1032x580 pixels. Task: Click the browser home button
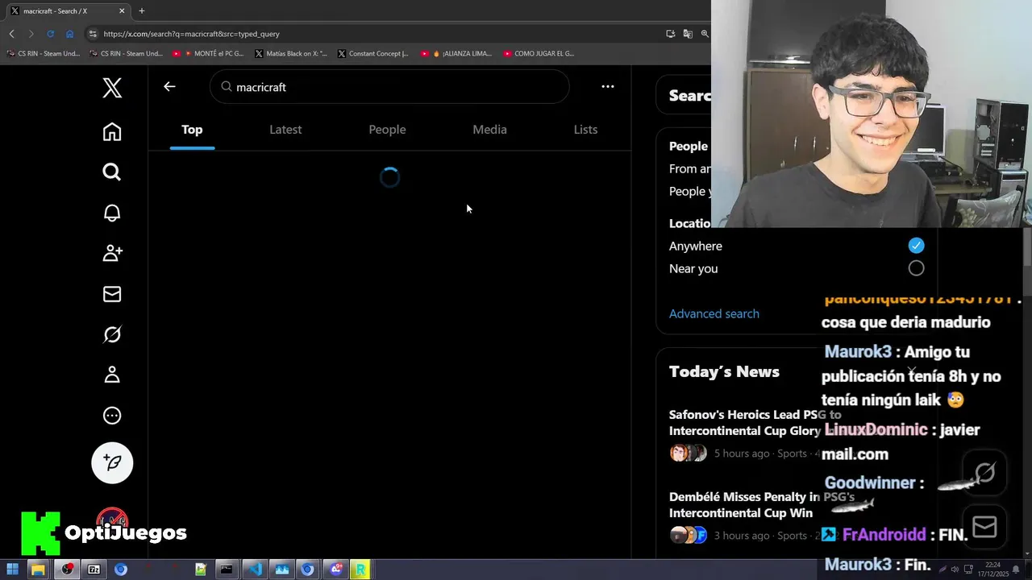[69, 34]
